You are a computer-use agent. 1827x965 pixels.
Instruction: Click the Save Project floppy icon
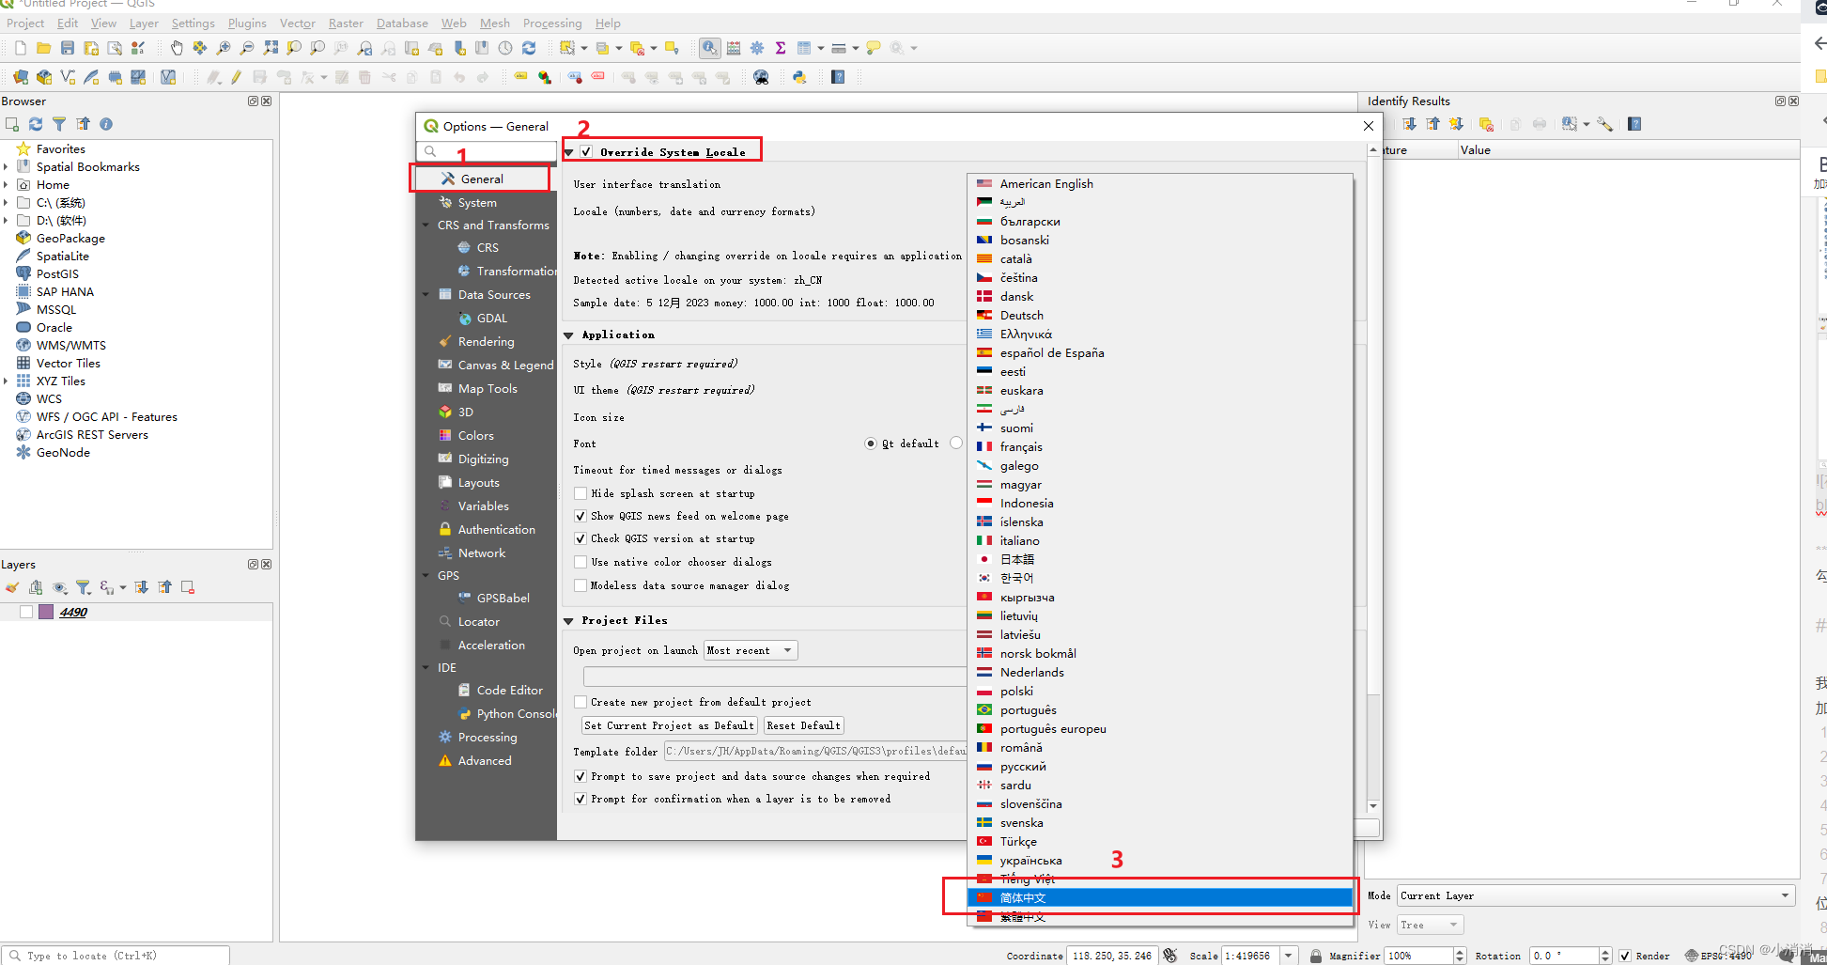67,48
